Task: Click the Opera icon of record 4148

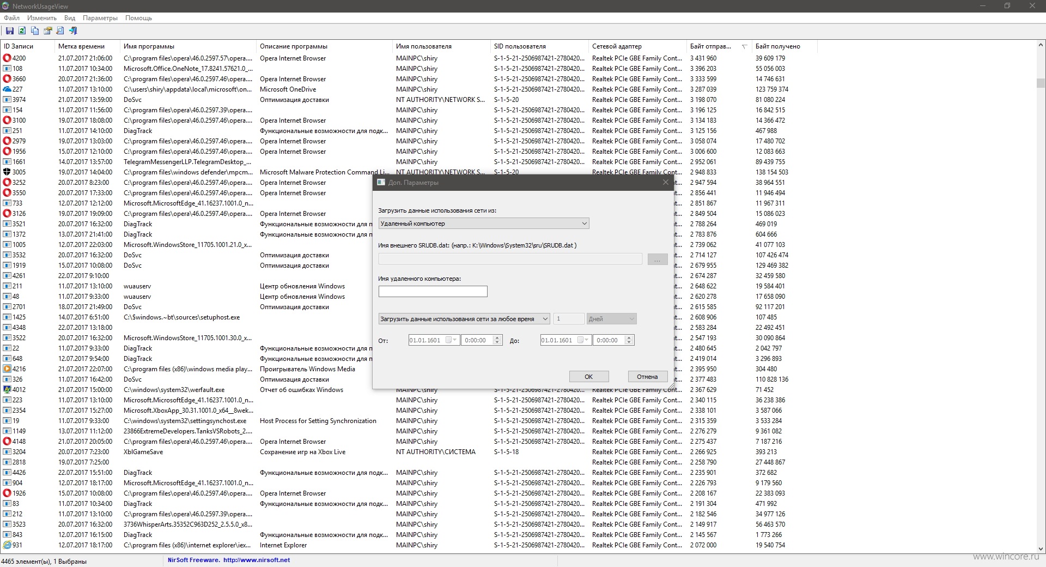Action: [7, 441]
